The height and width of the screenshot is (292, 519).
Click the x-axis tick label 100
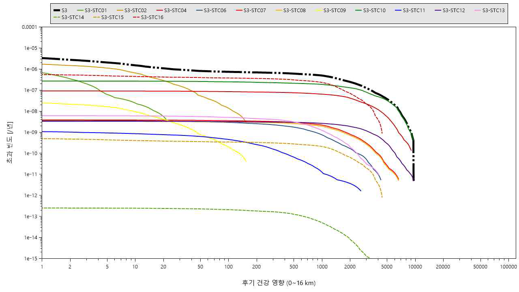click(x=229, y=267)
